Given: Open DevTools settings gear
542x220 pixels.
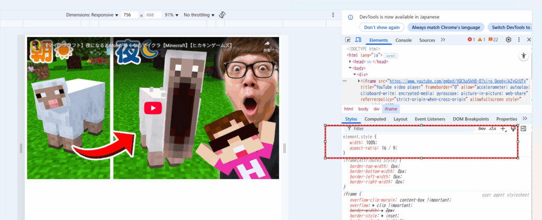Looking at the screenshot, I should click(x=509, y=40).
